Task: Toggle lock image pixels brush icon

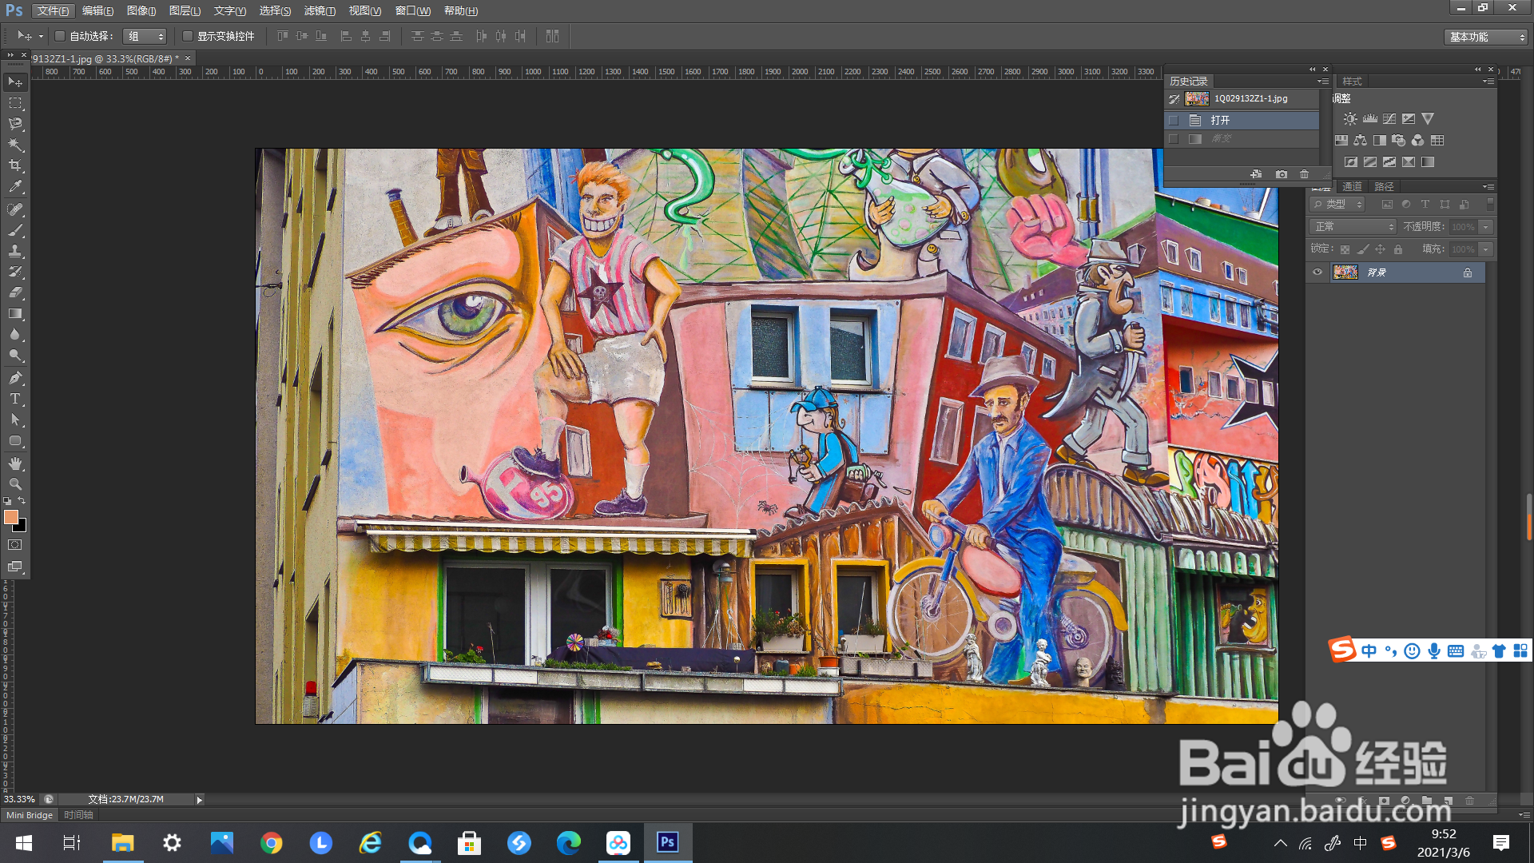Action: pyautogui.click(x=1363, y=249)
